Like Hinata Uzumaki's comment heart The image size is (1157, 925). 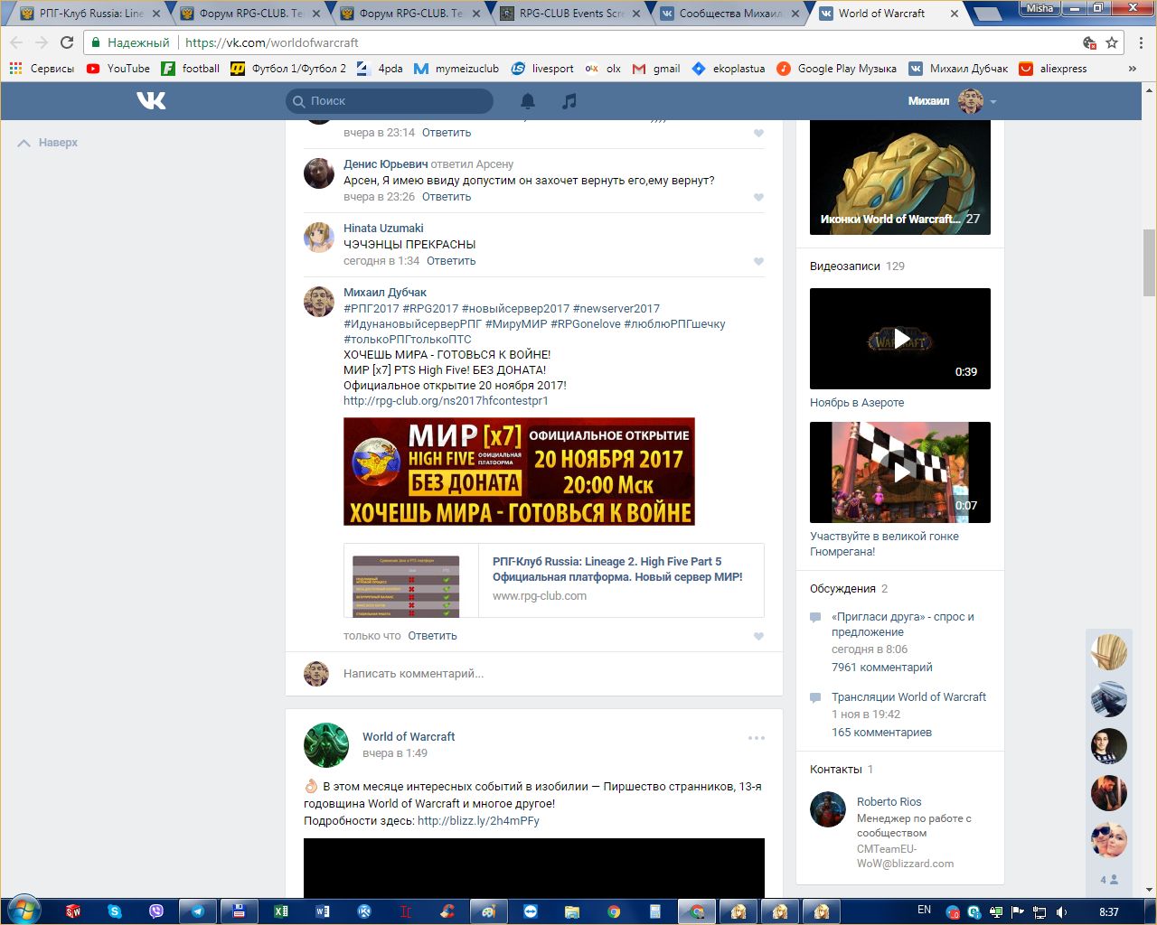pyautogui.click(x=758, y=261)
